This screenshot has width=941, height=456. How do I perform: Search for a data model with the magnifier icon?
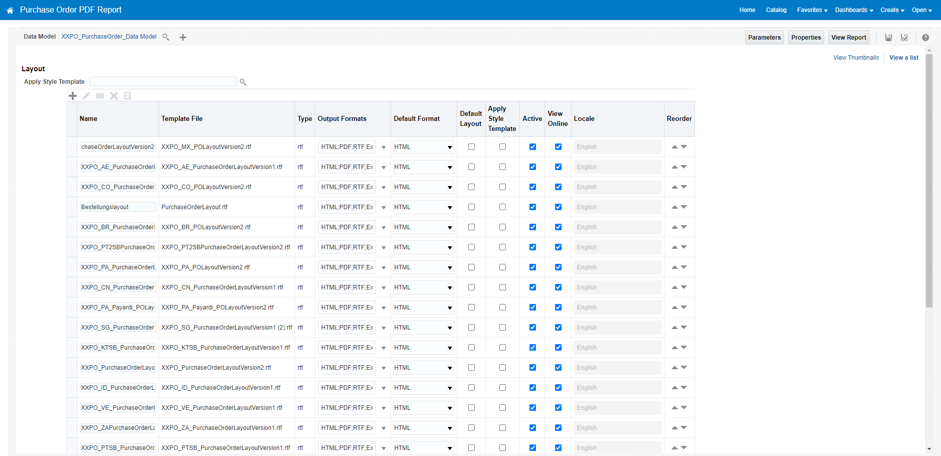pos(166,37)
